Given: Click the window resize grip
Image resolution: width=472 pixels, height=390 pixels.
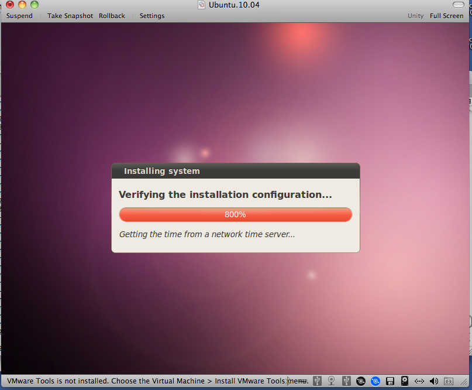Looking at the screenshot, I should pyautogui.click(x=464, y=382).
